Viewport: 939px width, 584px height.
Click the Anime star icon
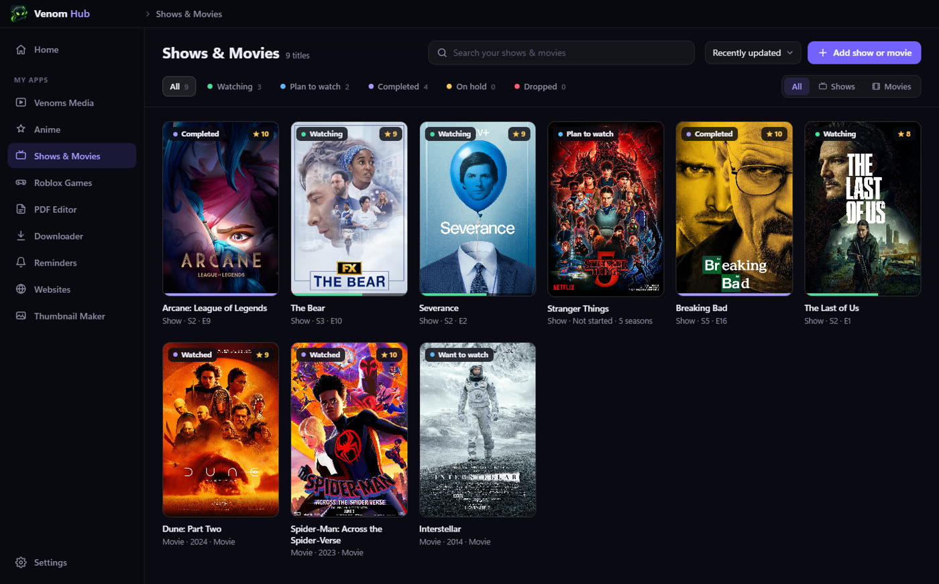(x=21, y=129)
